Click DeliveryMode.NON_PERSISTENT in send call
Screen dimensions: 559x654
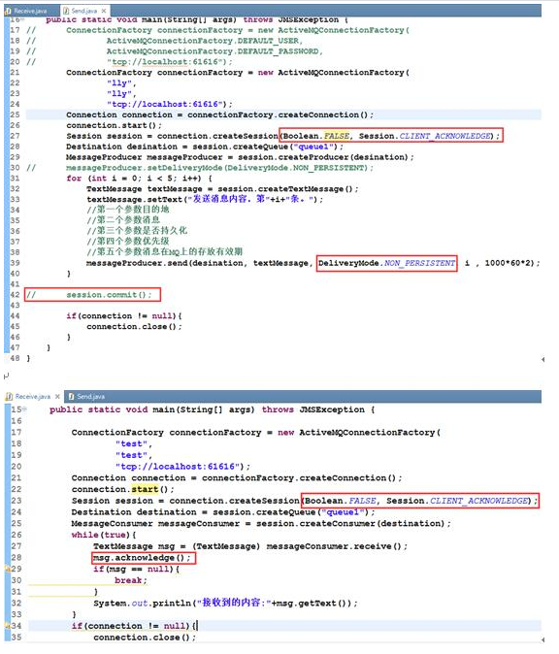coord(386,263)
